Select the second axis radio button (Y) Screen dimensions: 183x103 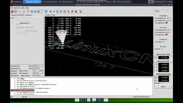[22, 18]
